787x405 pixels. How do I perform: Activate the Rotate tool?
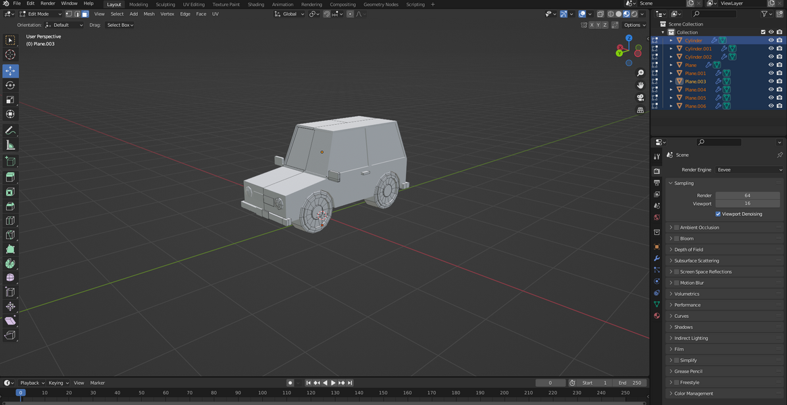point(10,85)
